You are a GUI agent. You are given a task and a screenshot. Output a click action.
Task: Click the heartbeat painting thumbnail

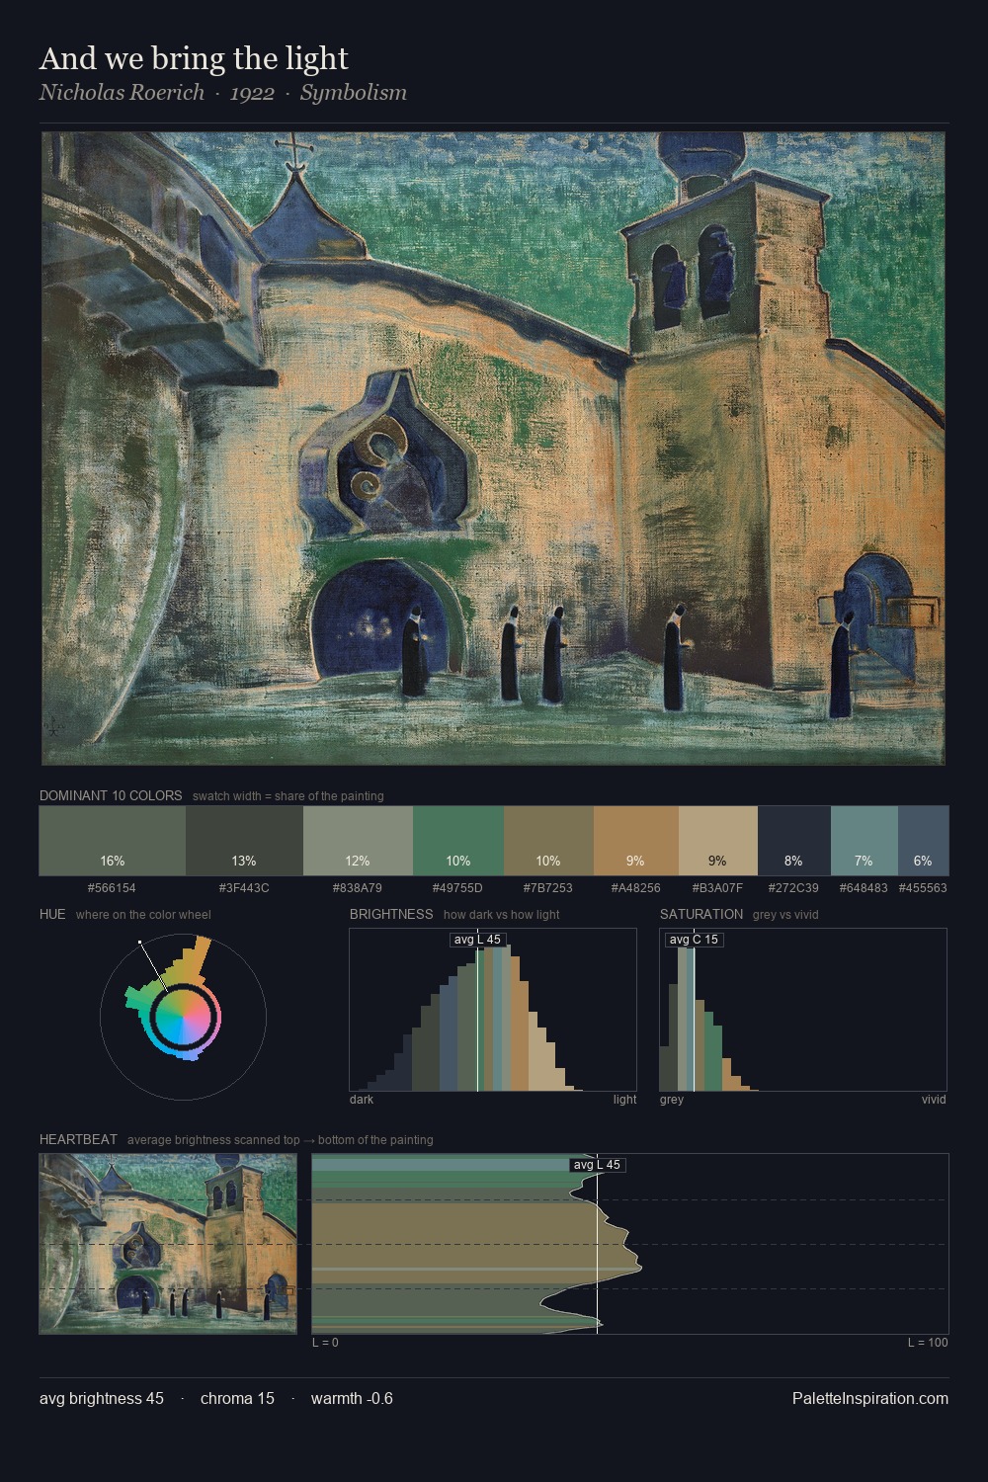pos(168,1244)
